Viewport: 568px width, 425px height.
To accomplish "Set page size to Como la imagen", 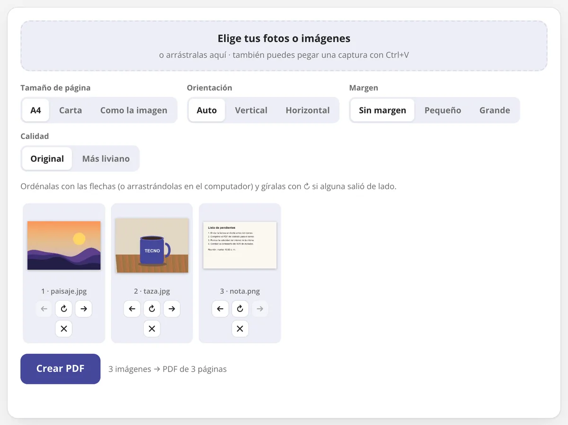I will [x=133, y=110].
